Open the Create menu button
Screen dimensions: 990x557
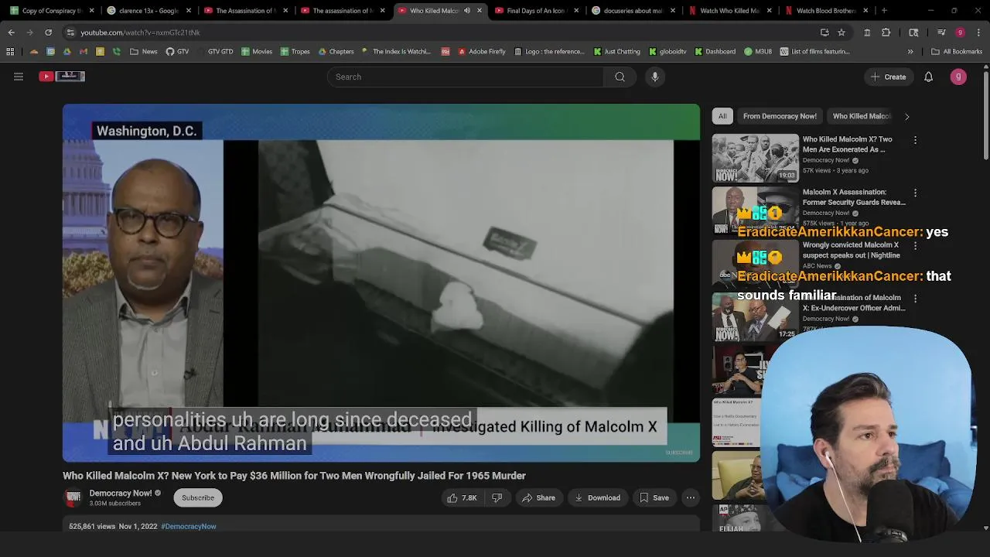click(x=888, y=77)
